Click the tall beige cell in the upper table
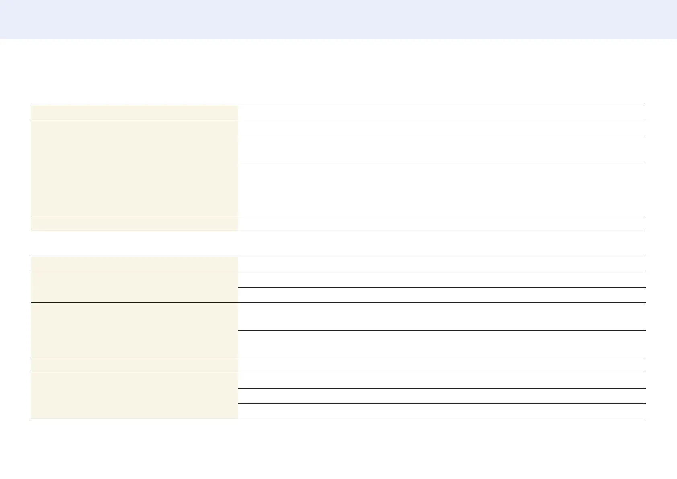Viewport: 677px width, 479px height. pyautogui.click(x=134, y=168)
